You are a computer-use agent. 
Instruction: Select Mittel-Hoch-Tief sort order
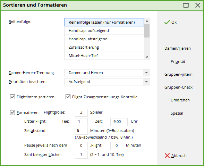(x=104, y=56)
